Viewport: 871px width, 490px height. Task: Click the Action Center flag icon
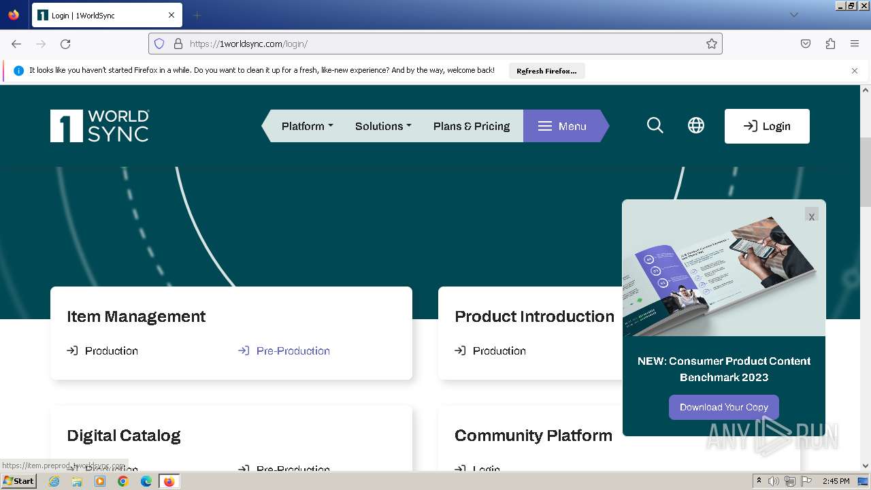pyautogui.click(x=805, y=481)
